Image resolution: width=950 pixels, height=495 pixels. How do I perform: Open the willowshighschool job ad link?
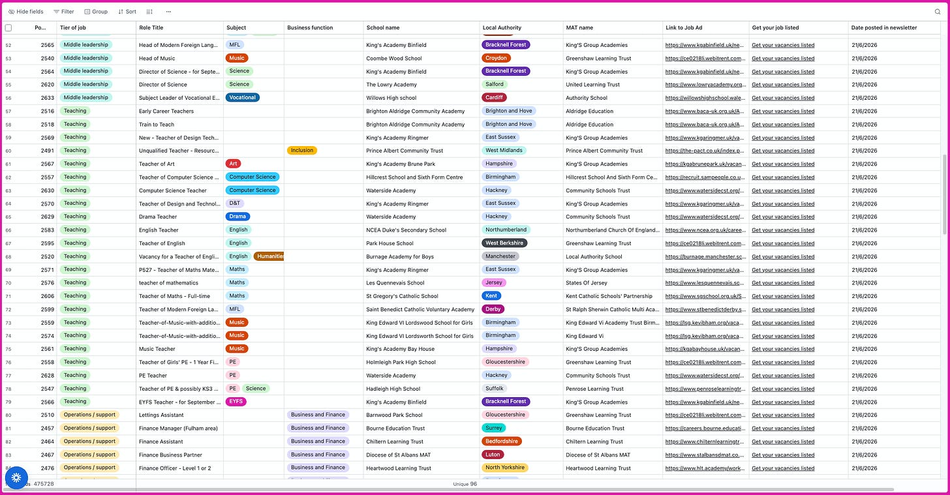click(x=705, y=98)
